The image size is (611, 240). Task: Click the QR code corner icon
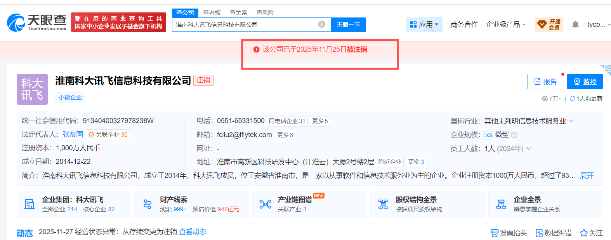(x=606, y=69)
